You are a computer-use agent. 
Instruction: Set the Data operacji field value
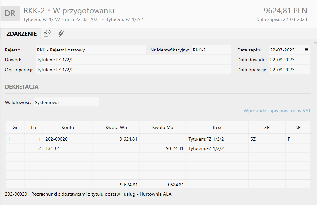[290, 70]
